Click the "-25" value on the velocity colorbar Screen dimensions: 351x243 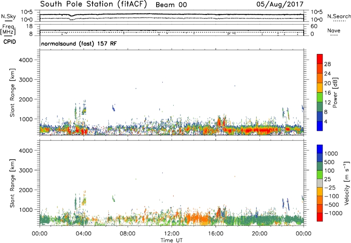[x=330, y=188]
